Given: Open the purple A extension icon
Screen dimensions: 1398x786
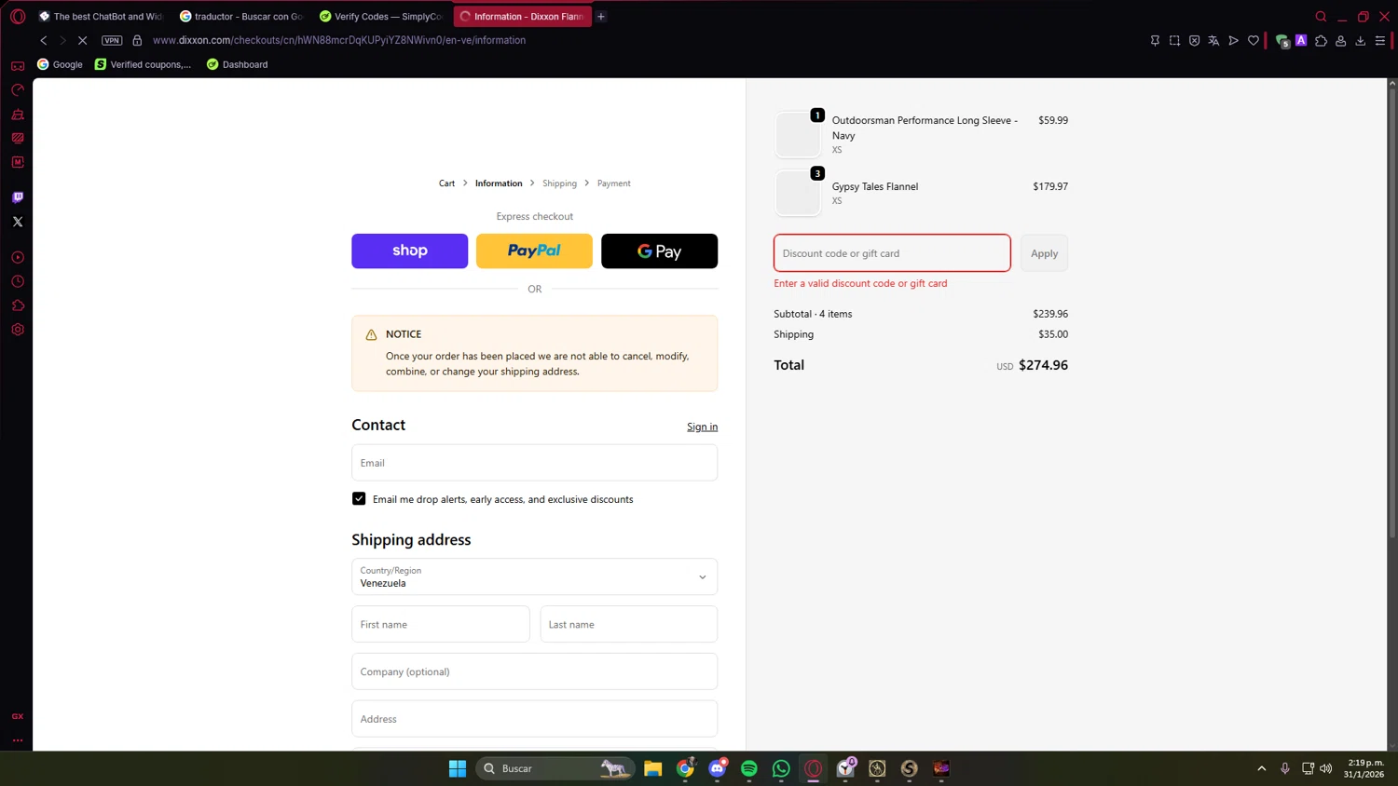Looking at the screenshot, I should 1301,40.
